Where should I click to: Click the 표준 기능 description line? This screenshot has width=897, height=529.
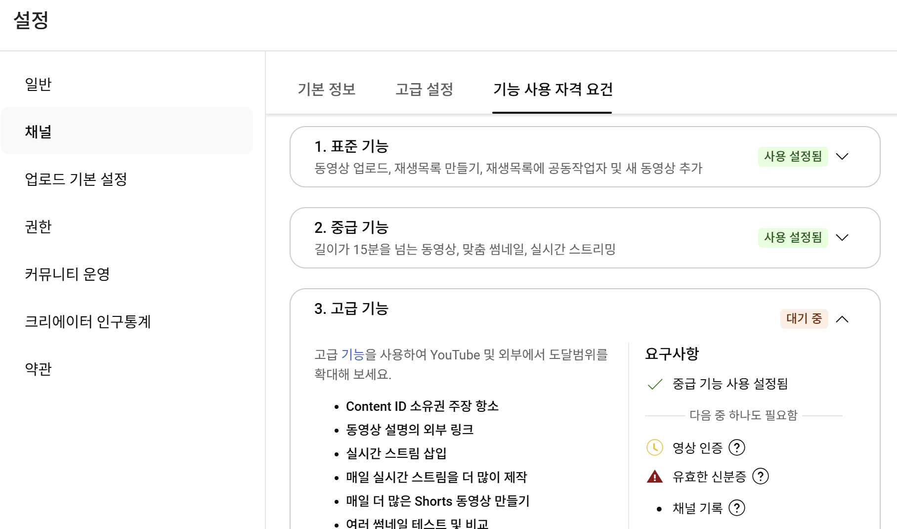508,168
